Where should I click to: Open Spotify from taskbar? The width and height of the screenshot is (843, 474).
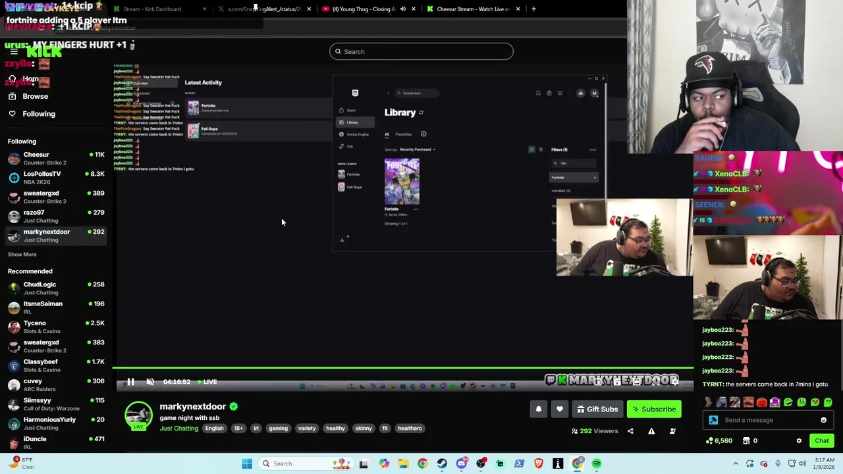[597, 463]
